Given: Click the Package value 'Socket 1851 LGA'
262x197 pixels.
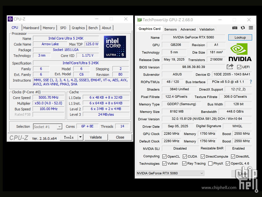Looking at the screenshot, I should coord(66,50).
